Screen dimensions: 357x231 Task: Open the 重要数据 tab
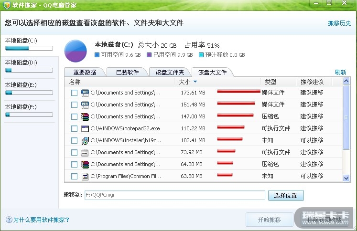point(85,73)
